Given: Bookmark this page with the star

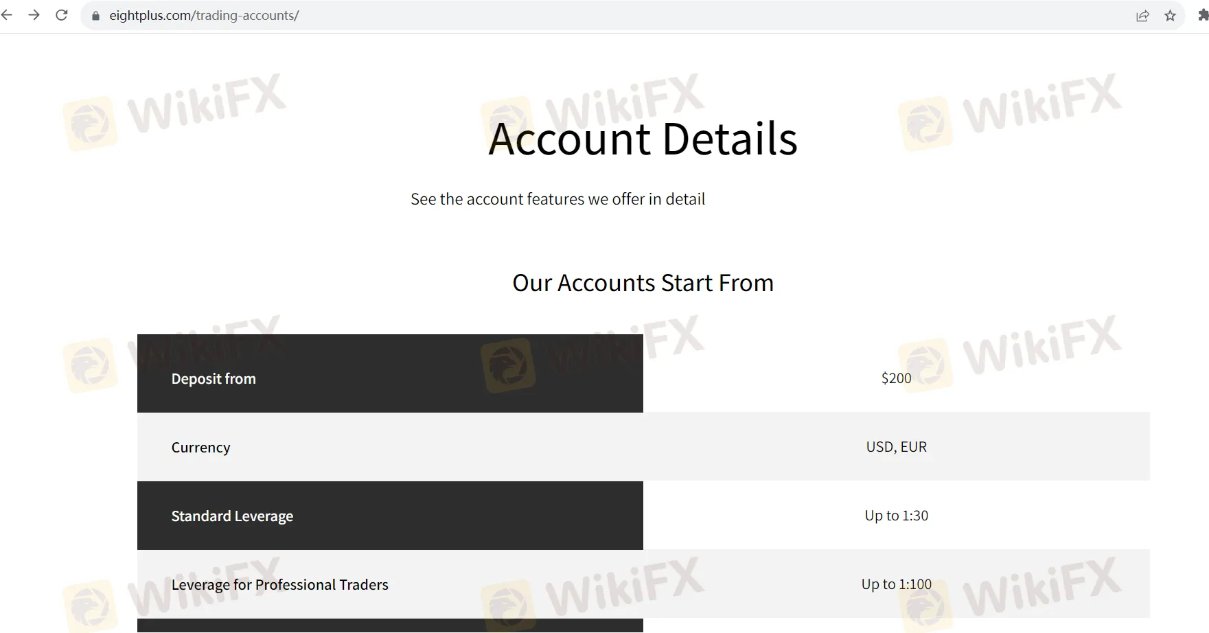Looking at the screenshot, I should click(1169, 14).
